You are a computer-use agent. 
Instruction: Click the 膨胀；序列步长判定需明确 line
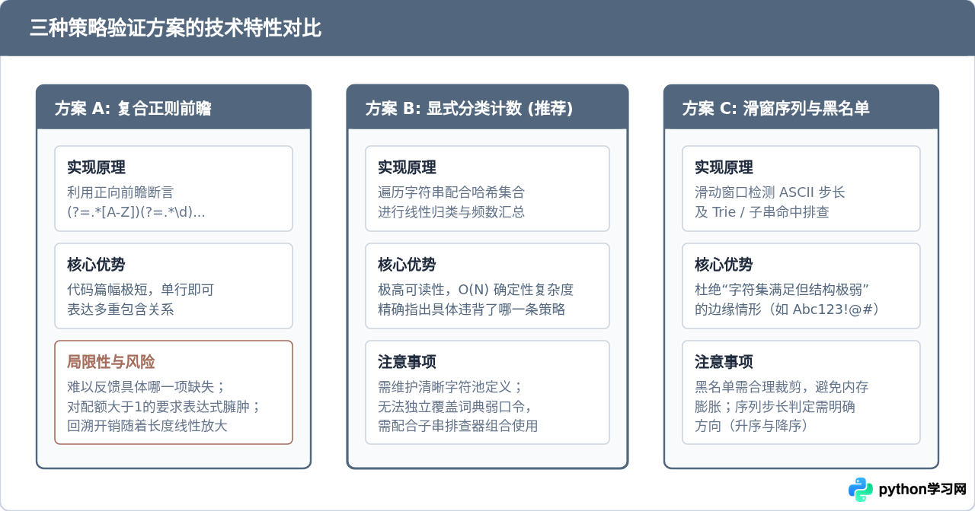tap(775, 407)
